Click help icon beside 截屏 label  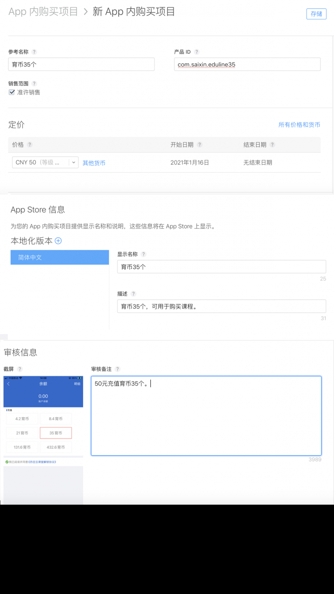tap(20, 369)
